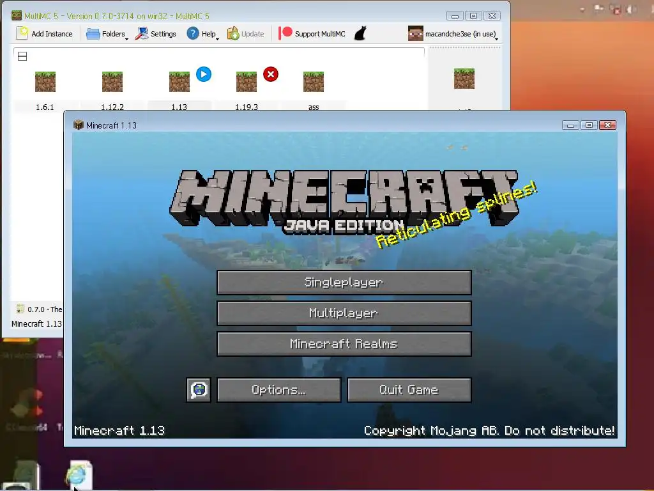Screen dimensions: 654x491
Task: Maximize the Minecraft 1.13 window
Action: pyautogui.click(x=589, y=125)
